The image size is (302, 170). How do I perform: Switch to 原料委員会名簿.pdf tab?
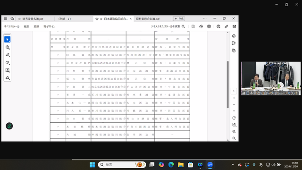[148, 19]
